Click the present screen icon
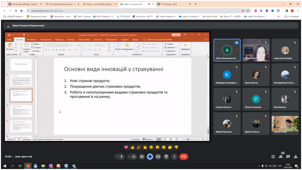Screen dimensions: 302x170 tap(158, 156)
